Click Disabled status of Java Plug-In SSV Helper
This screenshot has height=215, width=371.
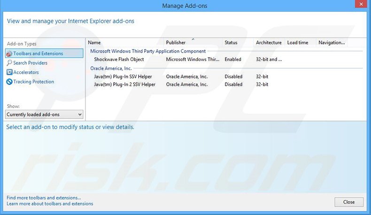(x=233, y=77)
